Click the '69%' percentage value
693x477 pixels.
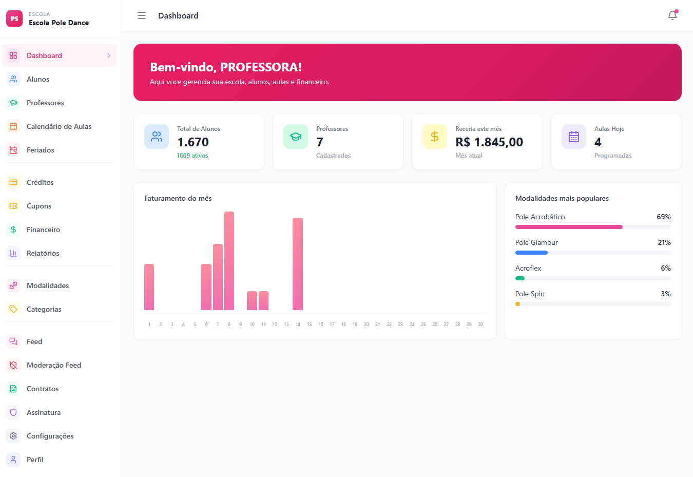(x=664, y=217)
